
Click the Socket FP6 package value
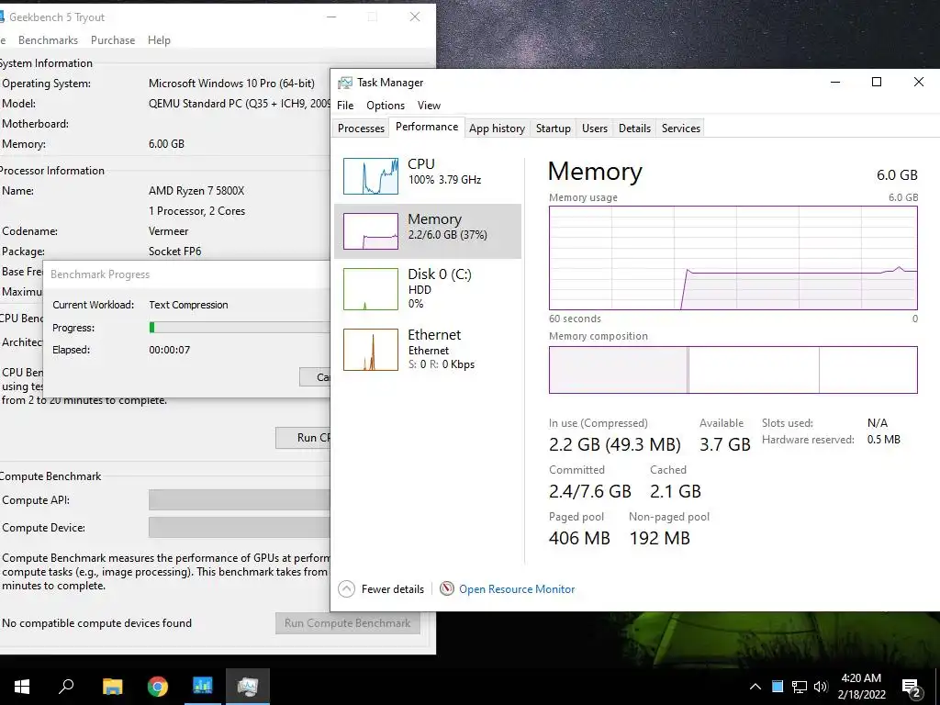pos(175,252)
